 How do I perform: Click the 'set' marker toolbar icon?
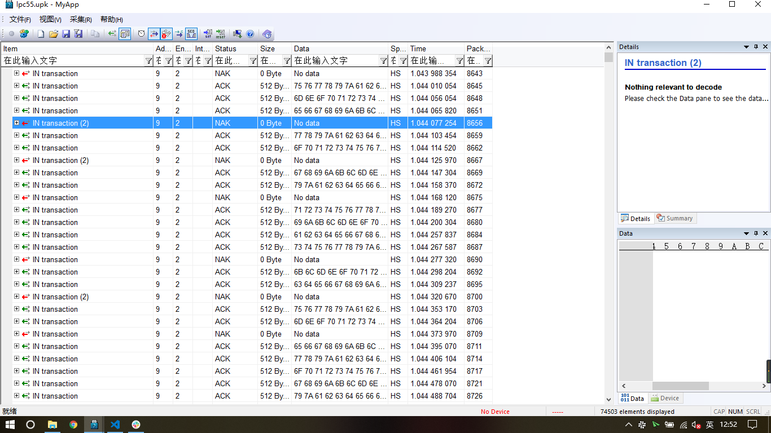click(x=208, y=34)
